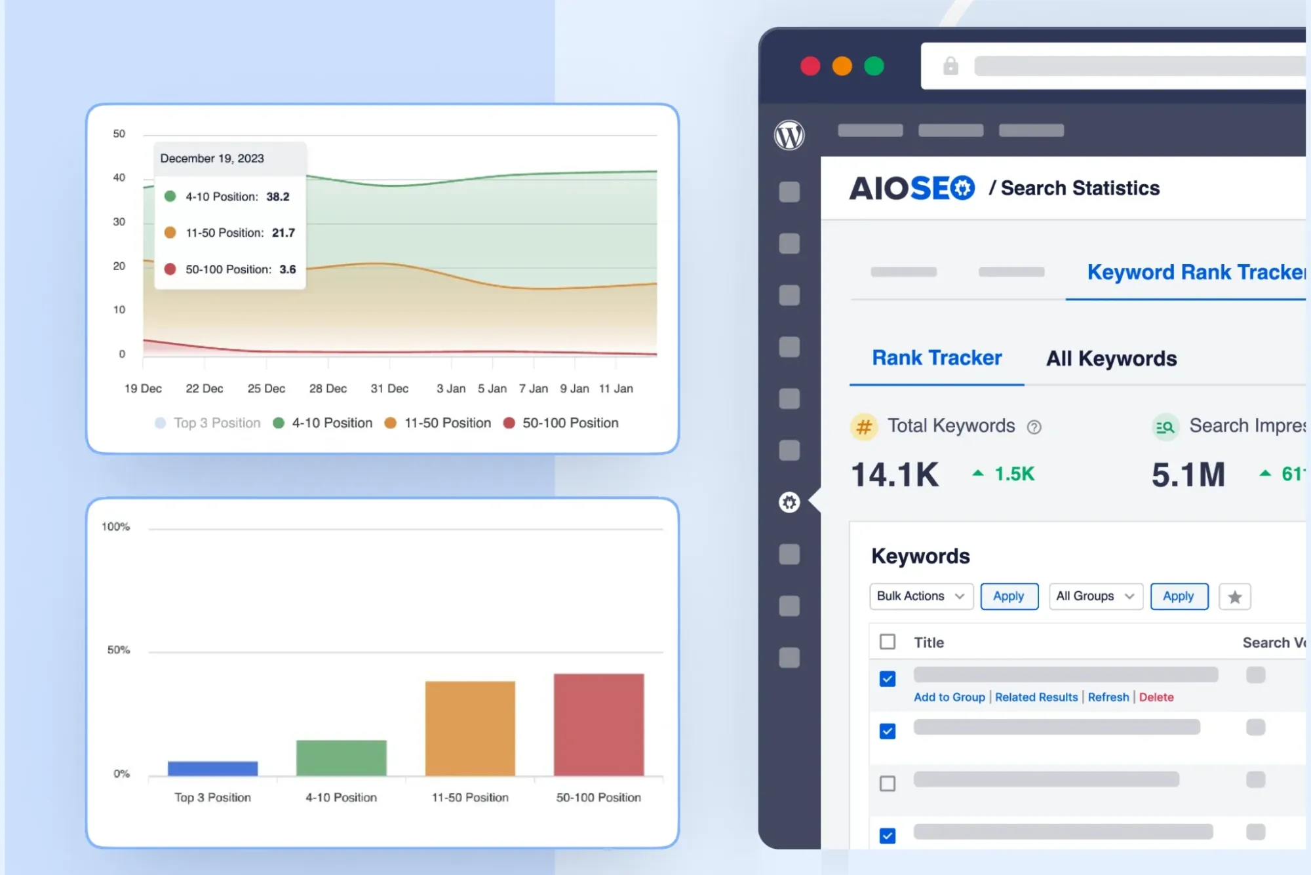Viewport: 1311px width, 875px height.
Task: Toggle the select-all checkbox beside Title
Action: pos(888,642)
